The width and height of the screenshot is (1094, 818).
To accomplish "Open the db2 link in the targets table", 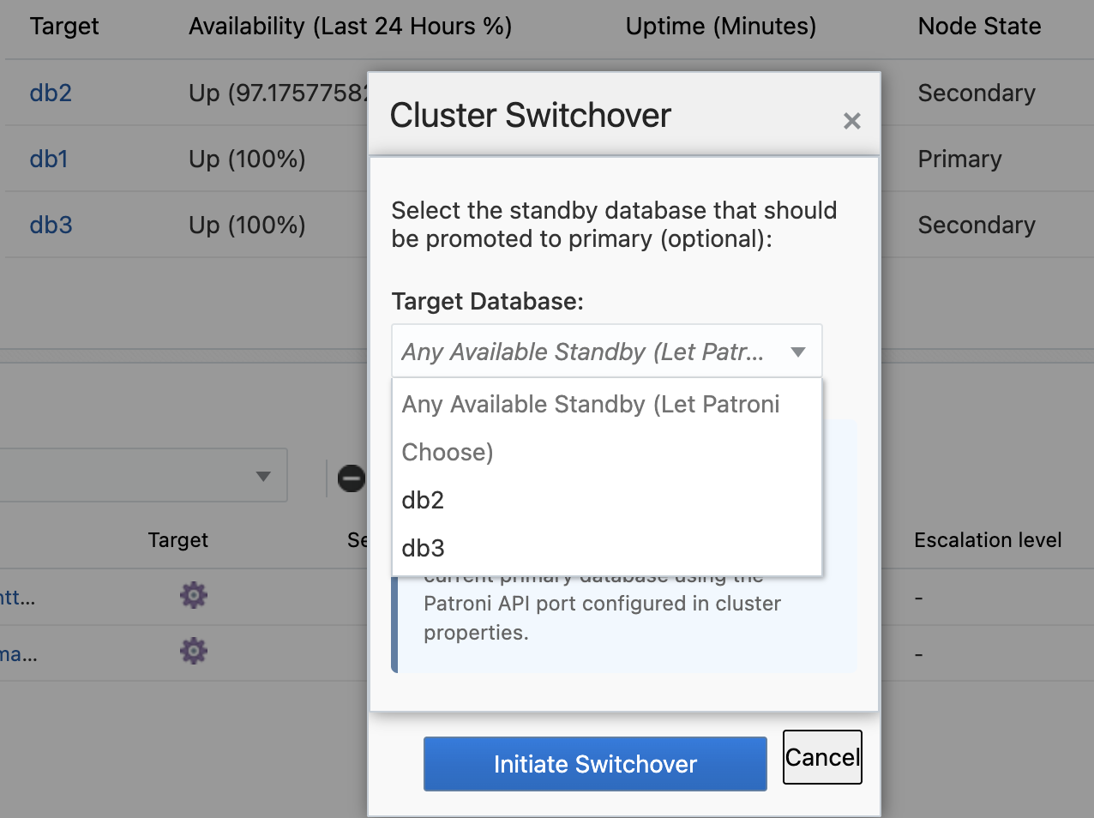I will (x=51, y=93).
